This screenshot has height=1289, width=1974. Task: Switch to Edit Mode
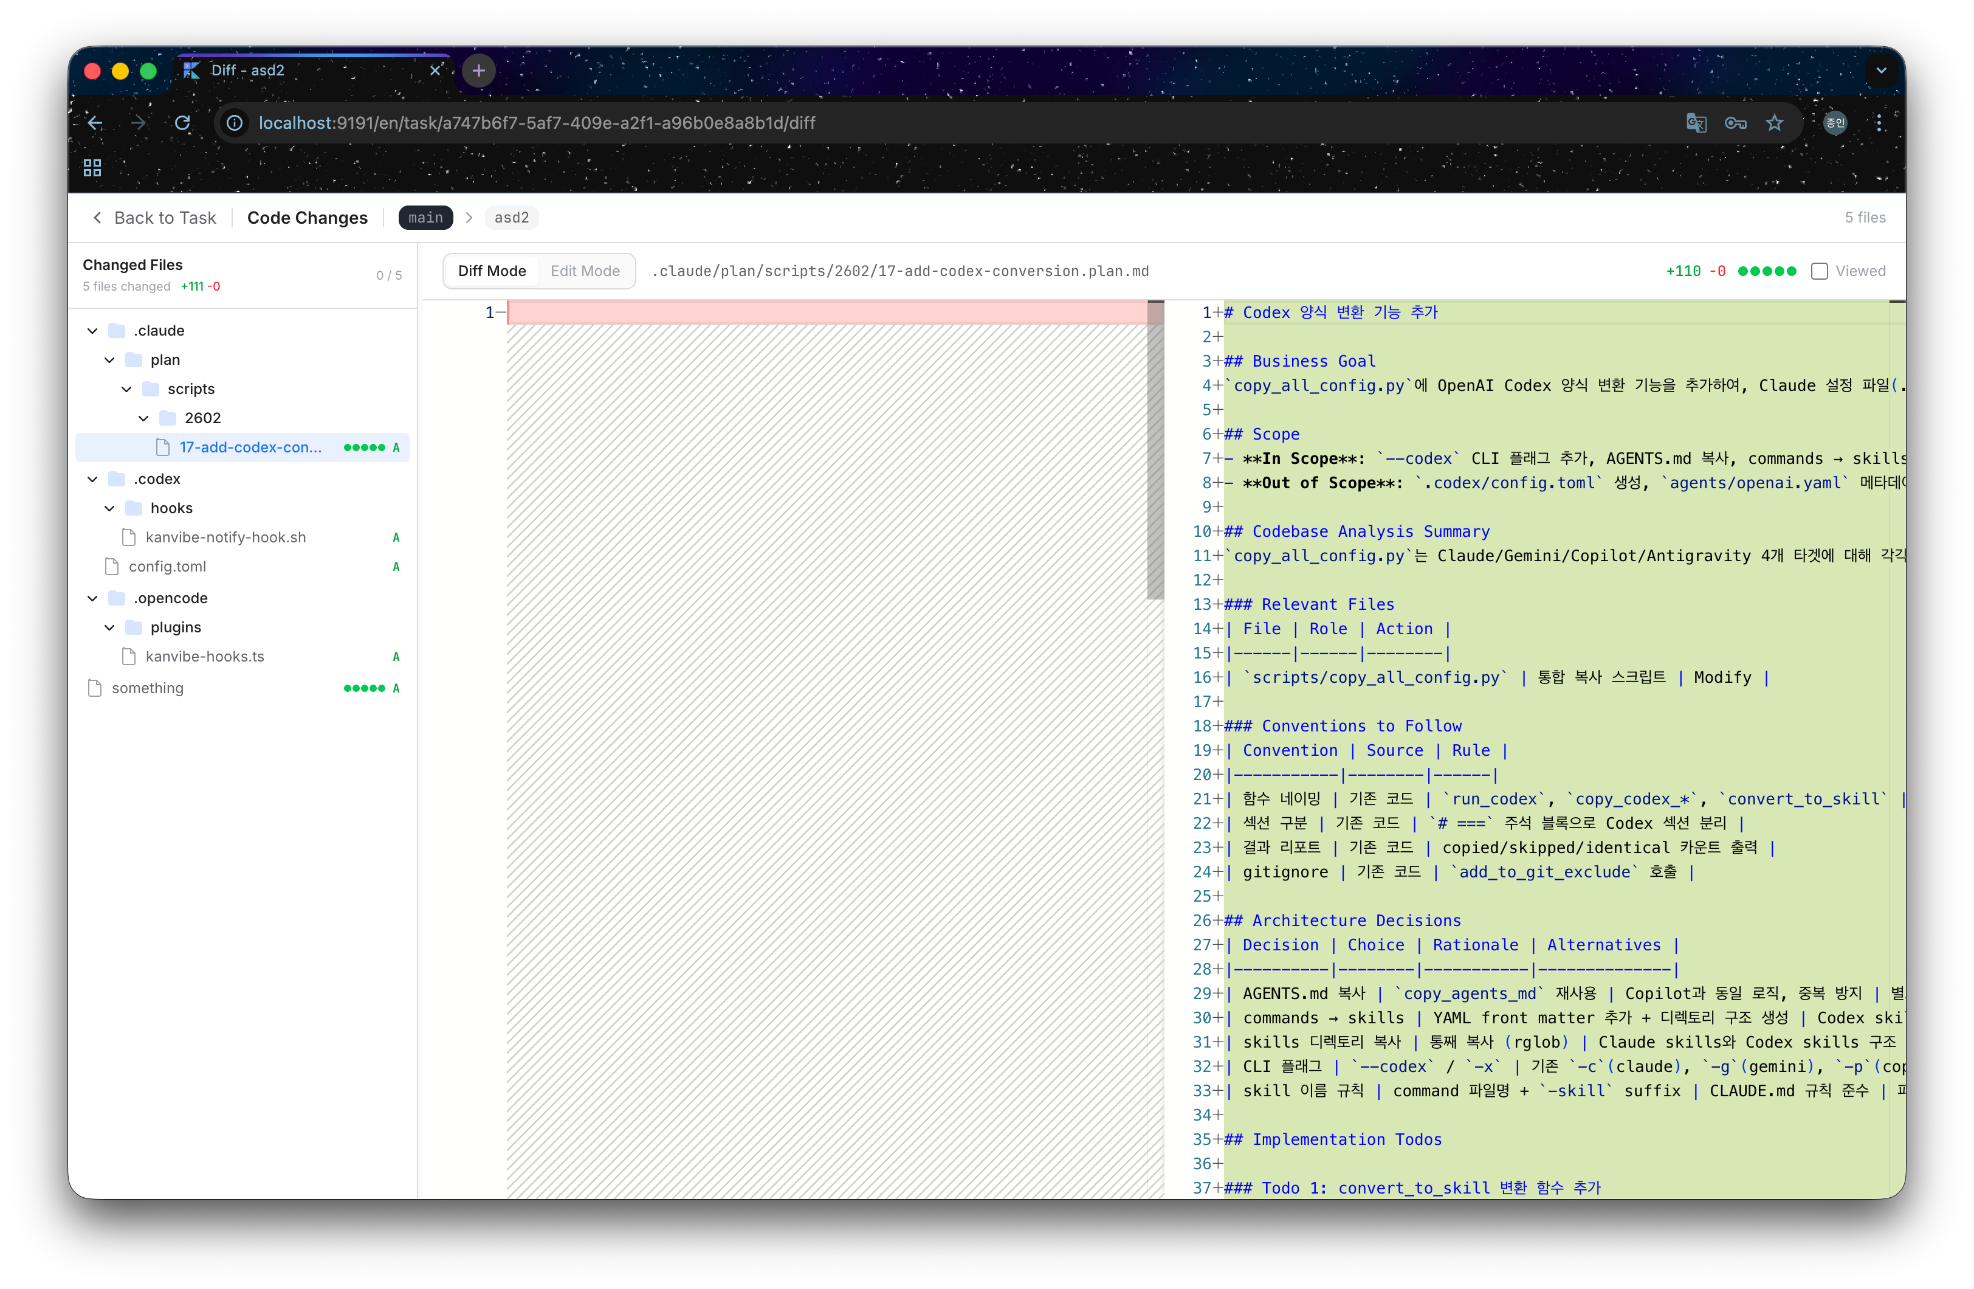coord(585,271)
